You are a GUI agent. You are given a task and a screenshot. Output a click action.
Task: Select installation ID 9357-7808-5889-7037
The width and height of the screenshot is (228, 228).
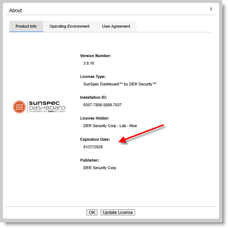[x=102, y=105]
